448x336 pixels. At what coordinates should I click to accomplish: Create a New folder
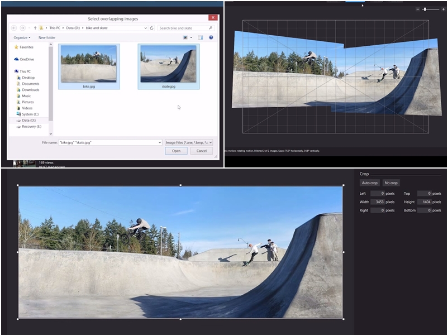[47, 37]
